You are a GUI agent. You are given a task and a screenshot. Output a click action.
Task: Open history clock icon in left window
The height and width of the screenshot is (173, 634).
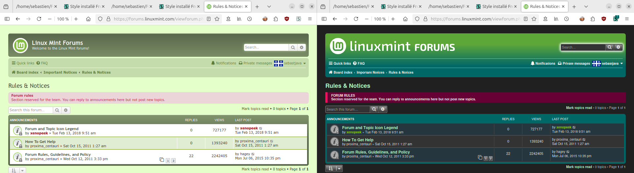click(x=250, y=19)
